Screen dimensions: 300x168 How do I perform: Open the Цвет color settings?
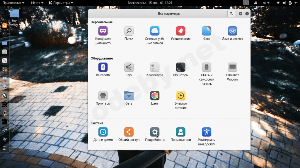[154, 96]
